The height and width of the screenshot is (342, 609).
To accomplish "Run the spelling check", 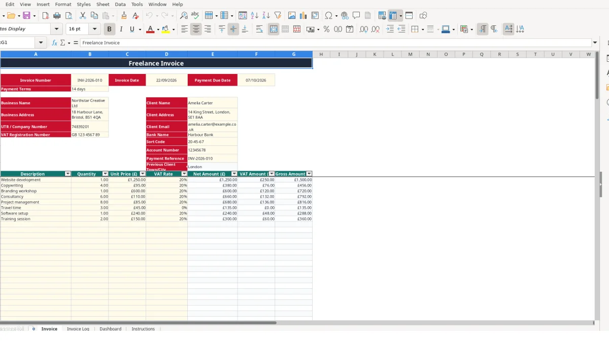I will point(195,16).
